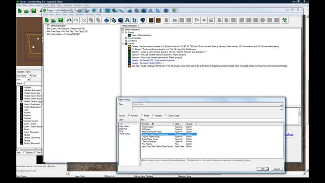Open Layer menu in Terrain window

[x=38, y=5]
